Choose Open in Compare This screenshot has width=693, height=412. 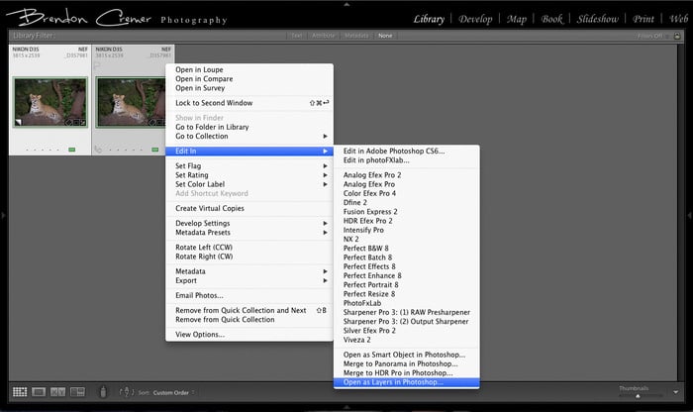[249, 78]
